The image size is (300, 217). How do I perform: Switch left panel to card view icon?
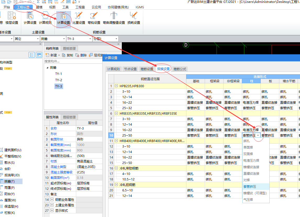click(x=39, y=55)
